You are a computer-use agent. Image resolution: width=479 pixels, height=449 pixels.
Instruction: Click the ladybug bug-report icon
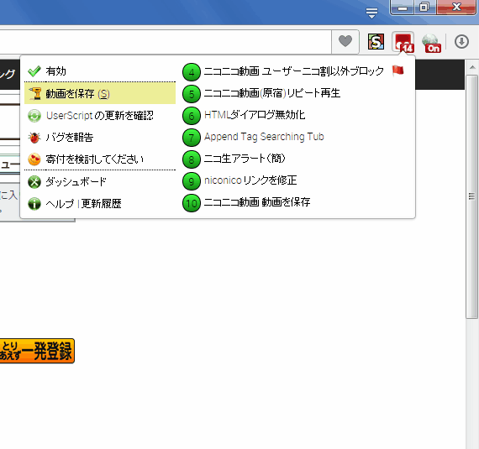[34, 138]
